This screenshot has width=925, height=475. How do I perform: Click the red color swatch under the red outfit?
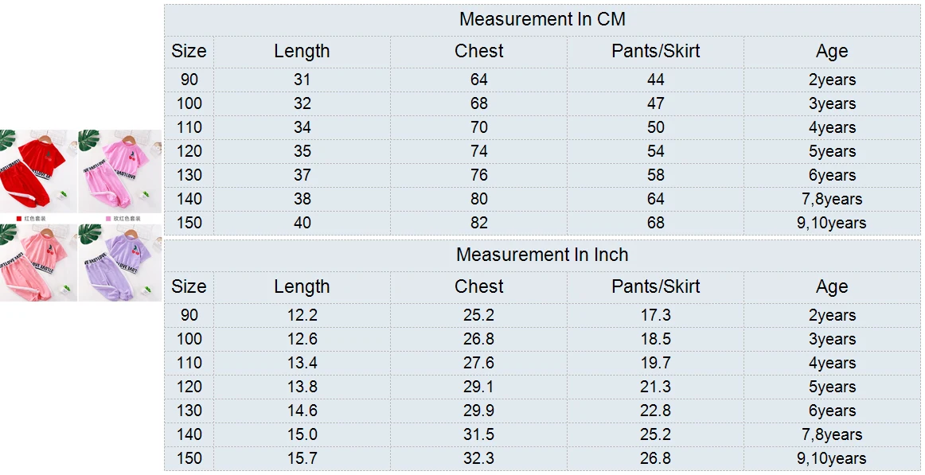[x=19, y=218]
